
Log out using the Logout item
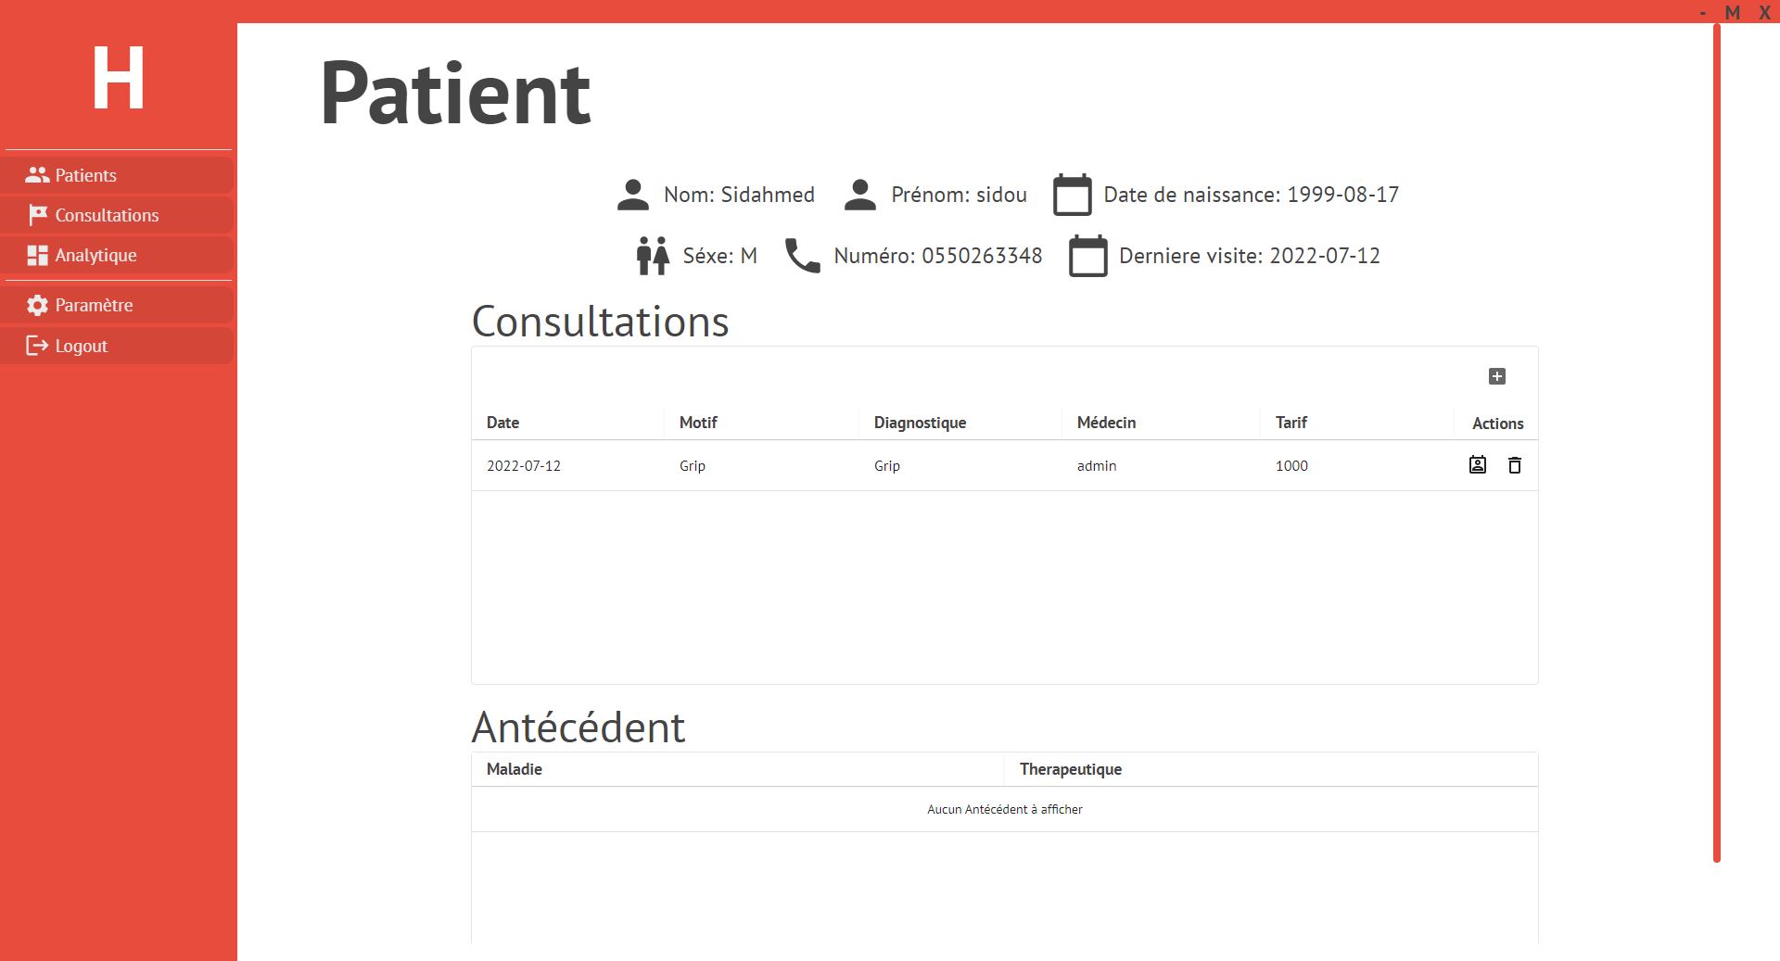[117, 346]
